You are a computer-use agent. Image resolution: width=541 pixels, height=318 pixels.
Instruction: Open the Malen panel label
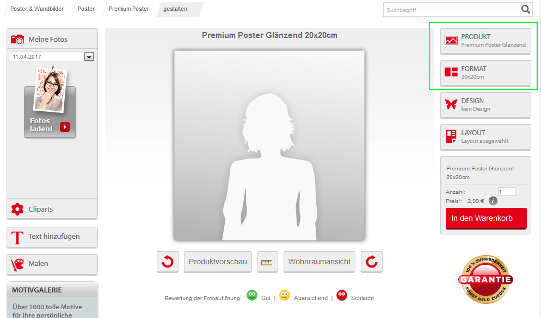click(x=38, y=263)
